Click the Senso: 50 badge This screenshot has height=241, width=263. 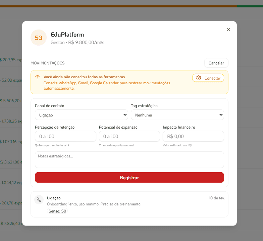point(57,211)
